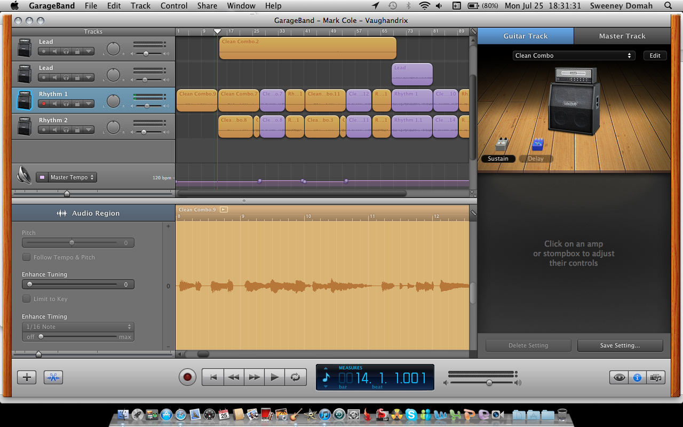Open the timeline grid ruler button
Image resolution: width=683 pixels, height=427 pixels.
click(473, 31)
